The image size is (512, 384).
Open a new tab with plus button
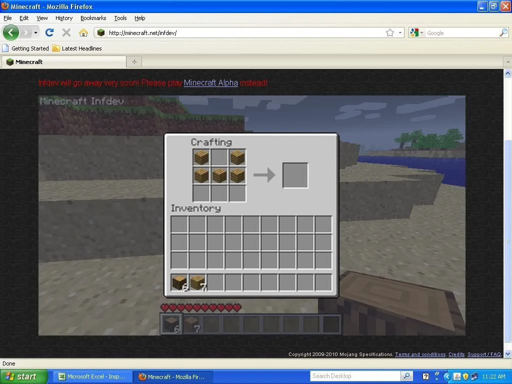134,61
